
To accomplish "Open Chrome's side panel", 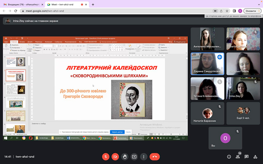I will click(234, 11).
